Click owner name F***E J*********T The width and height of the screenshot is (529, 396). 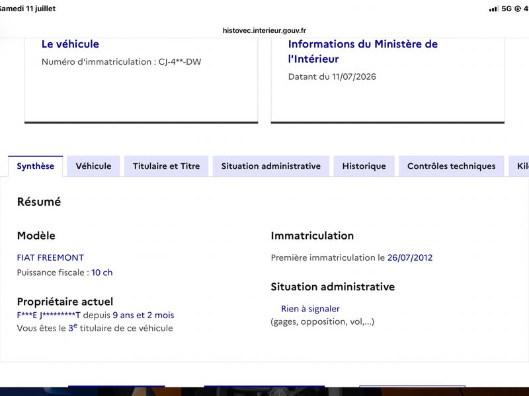tap(48, 315)
